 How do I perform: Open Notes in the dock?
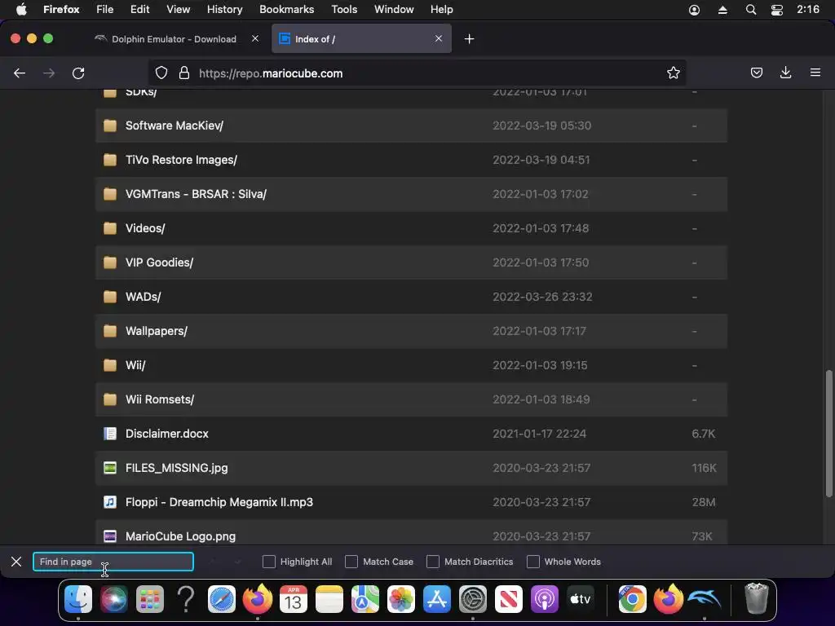(x=329, y=599)
